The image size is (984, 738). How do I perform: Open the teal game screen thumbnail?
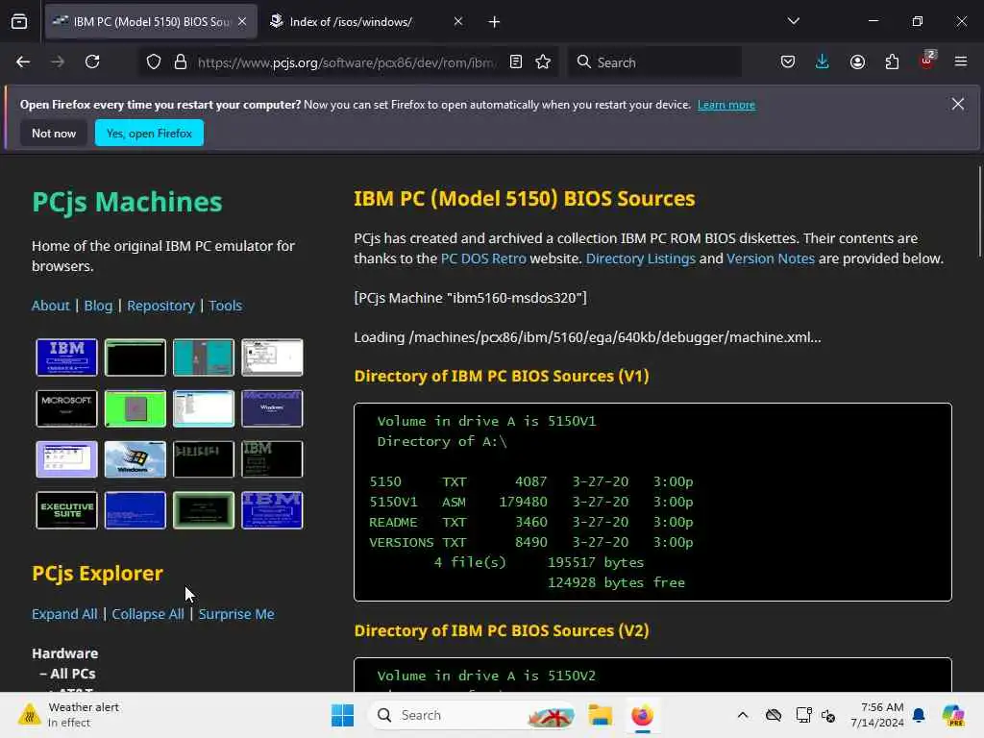[x=204, y=357]
